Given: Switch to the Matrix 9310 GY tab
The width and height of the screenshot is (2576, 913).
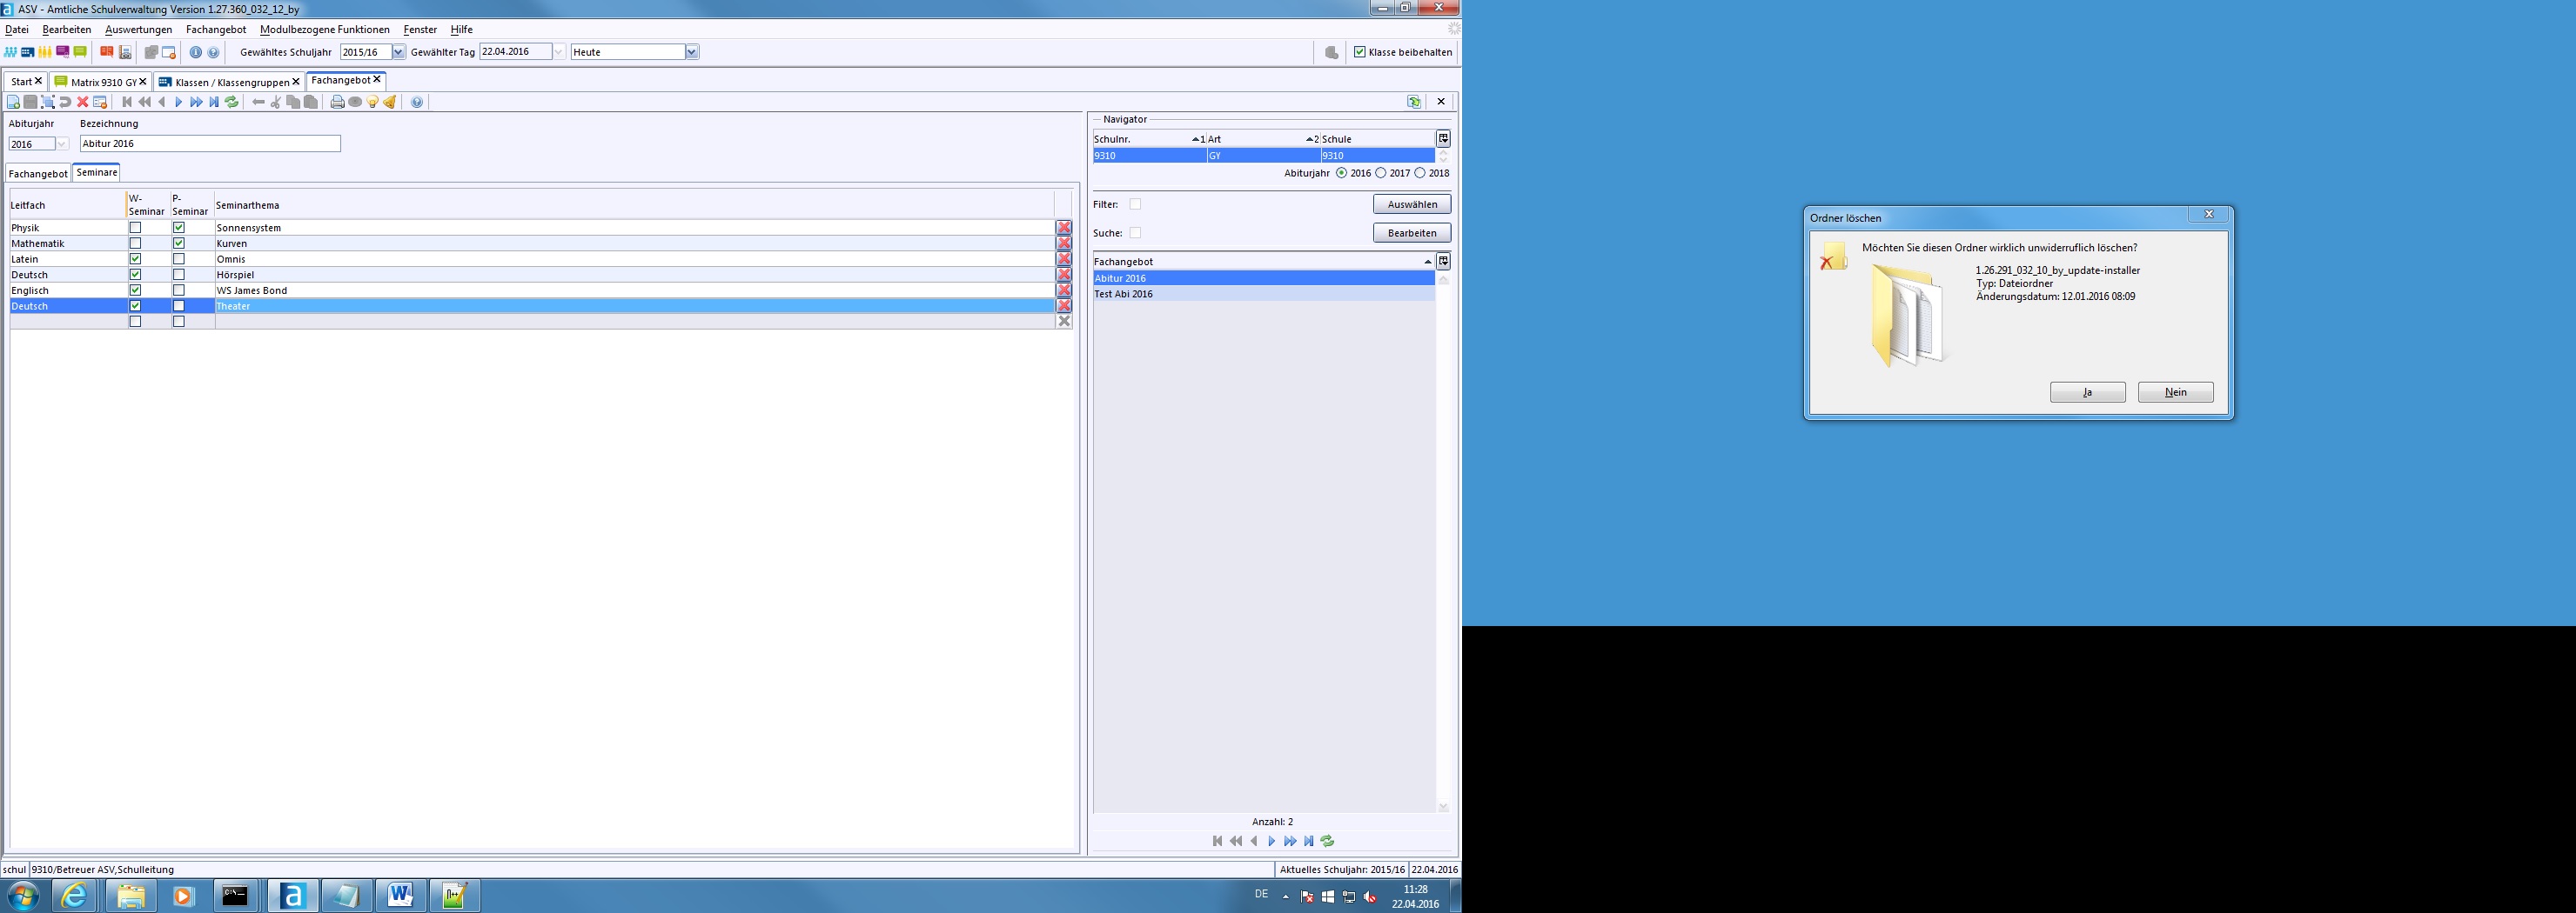Looking at the screenshot, I should [x=101, y=82].
